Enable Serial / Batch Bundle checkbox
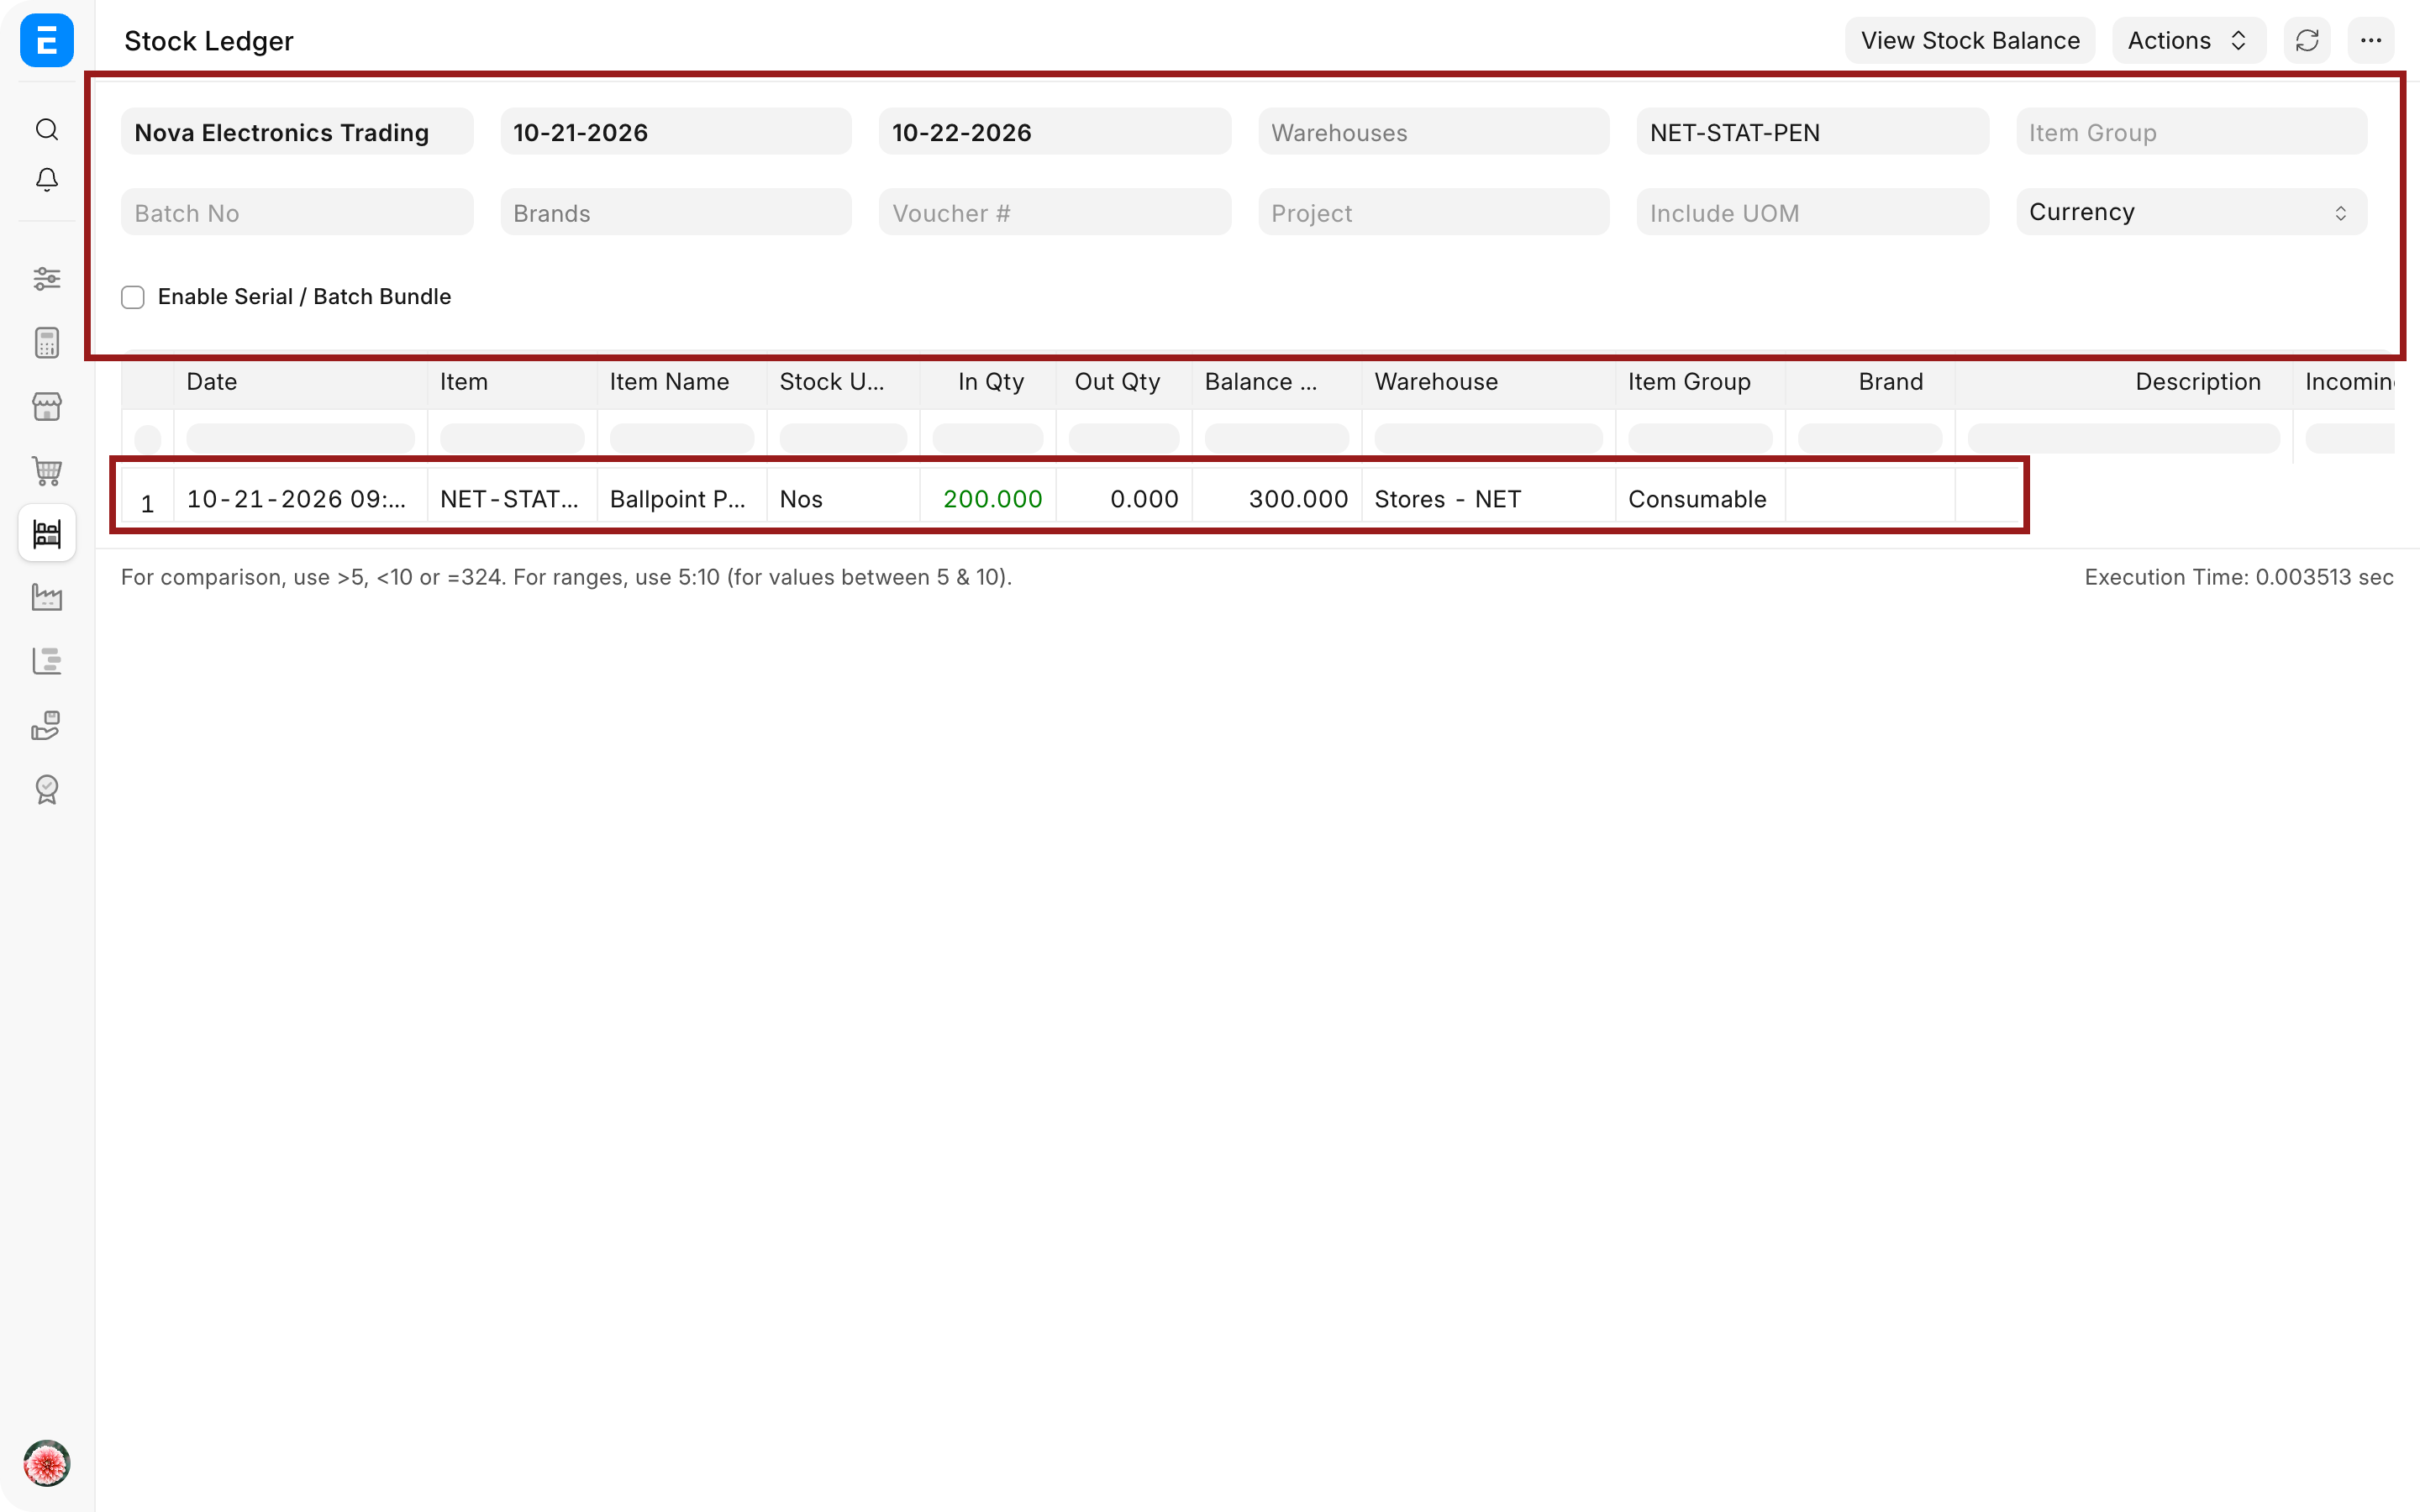The height and width of the screenshot is (1512, 2420). (133, 297)
